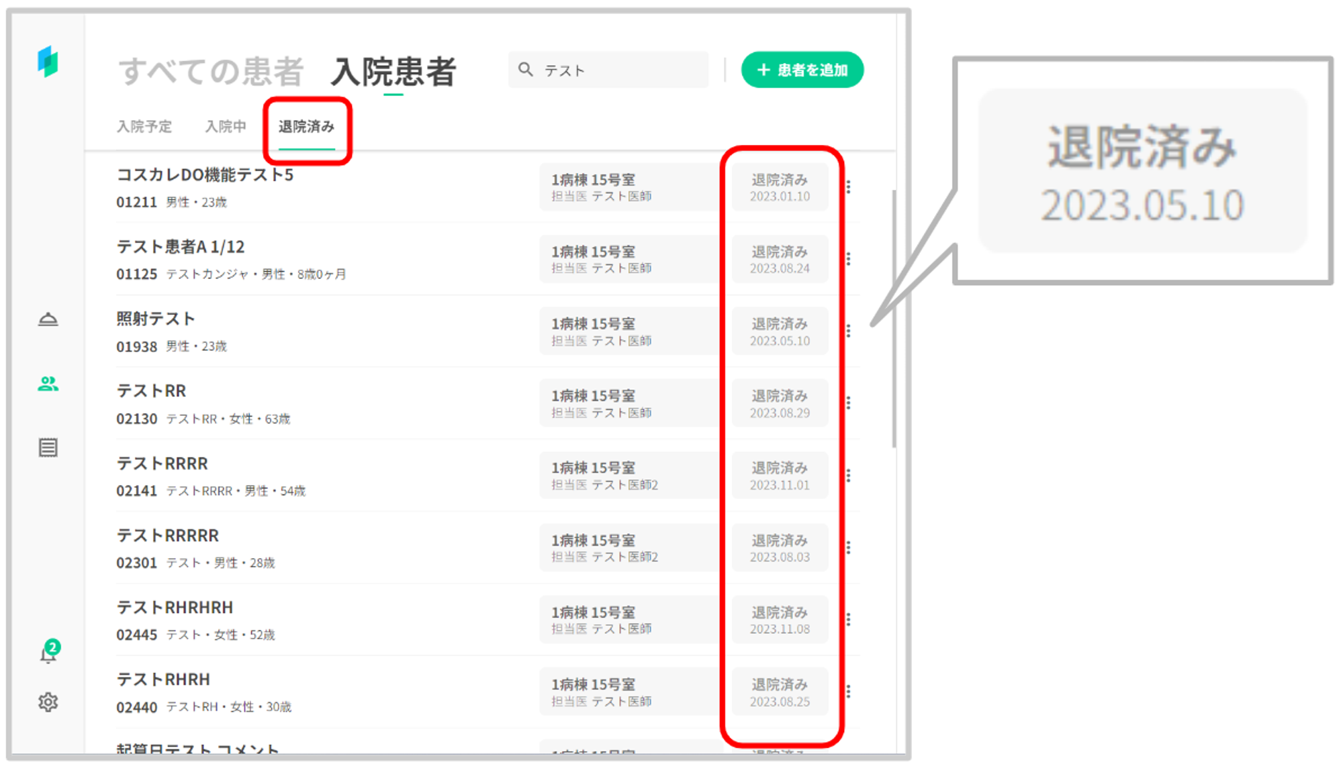Switch to 入院中 tab
Viewport: 1343px width, 768px height.
(226, 127)
